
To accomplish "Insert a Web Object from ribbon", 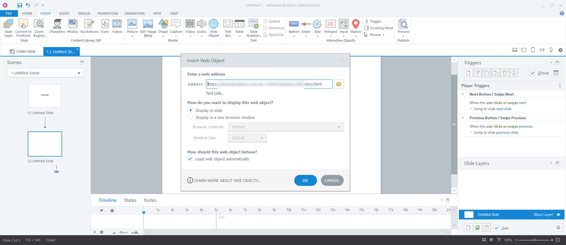I will 214,26.
